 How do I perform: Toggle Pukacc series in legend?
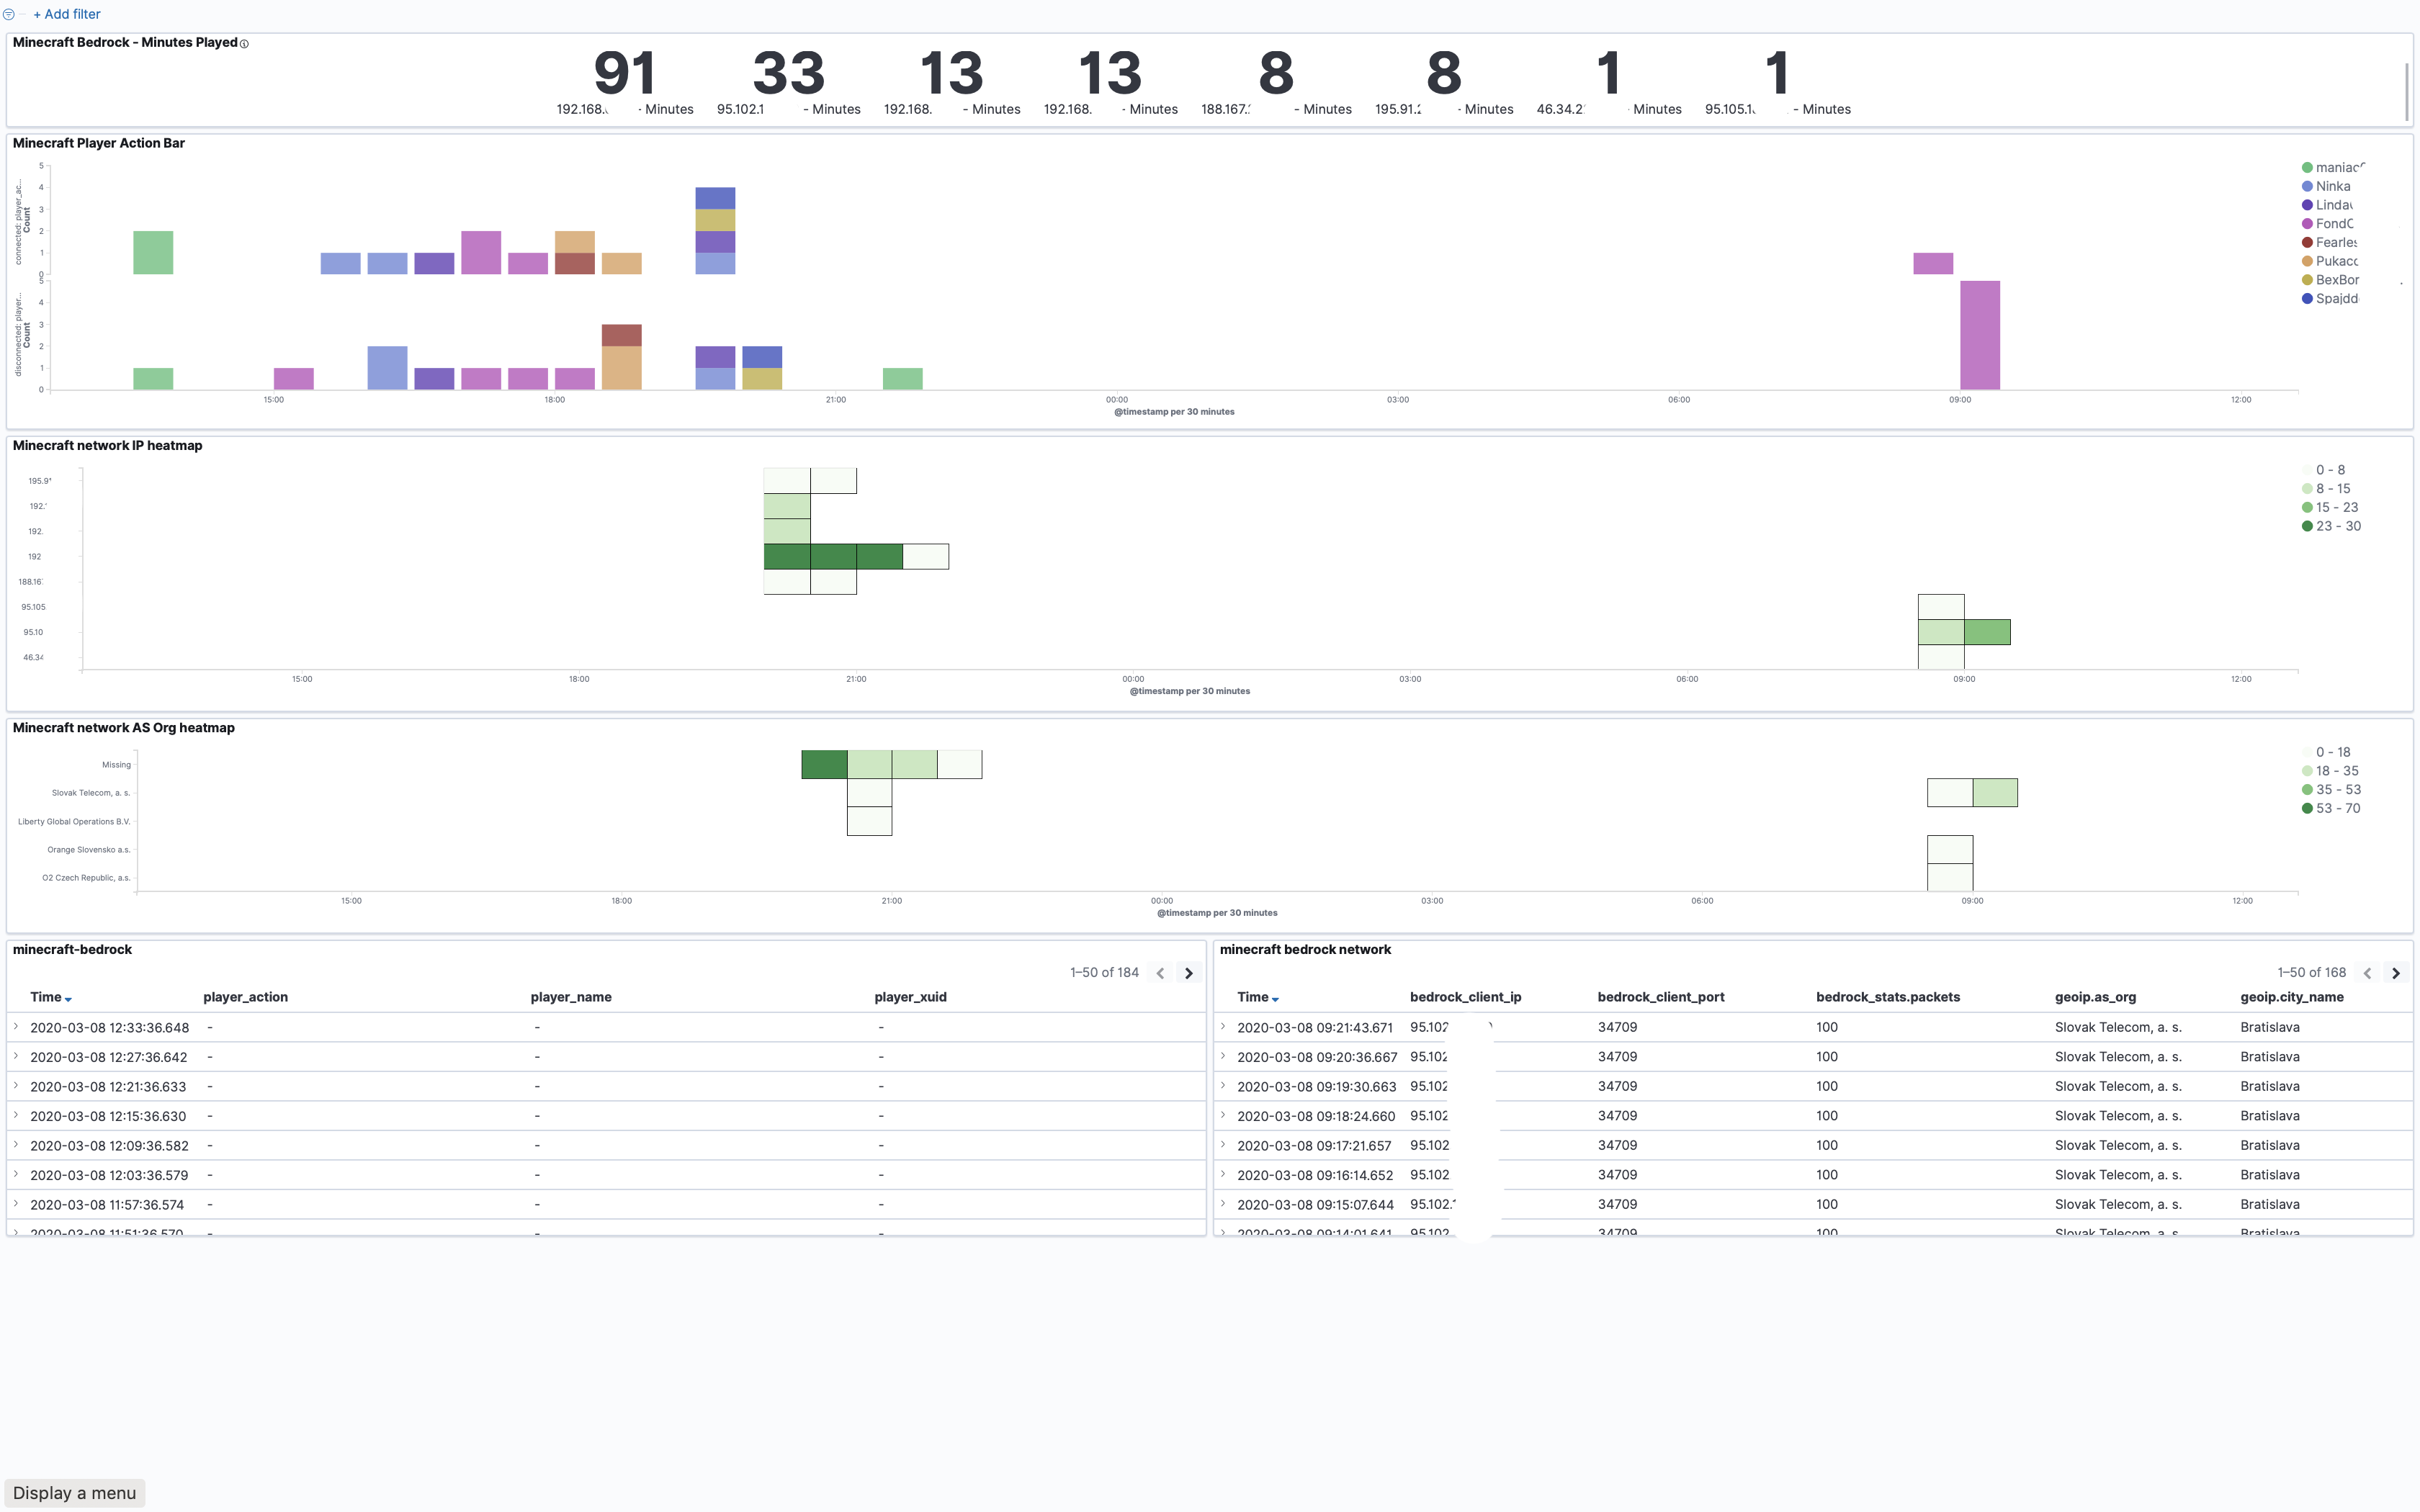pos(2336,261)
